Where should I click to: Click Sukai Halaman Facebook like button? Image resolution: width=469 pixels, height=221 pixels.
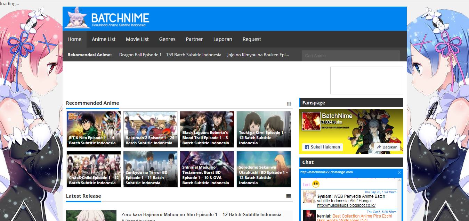[x=323, y=147]
